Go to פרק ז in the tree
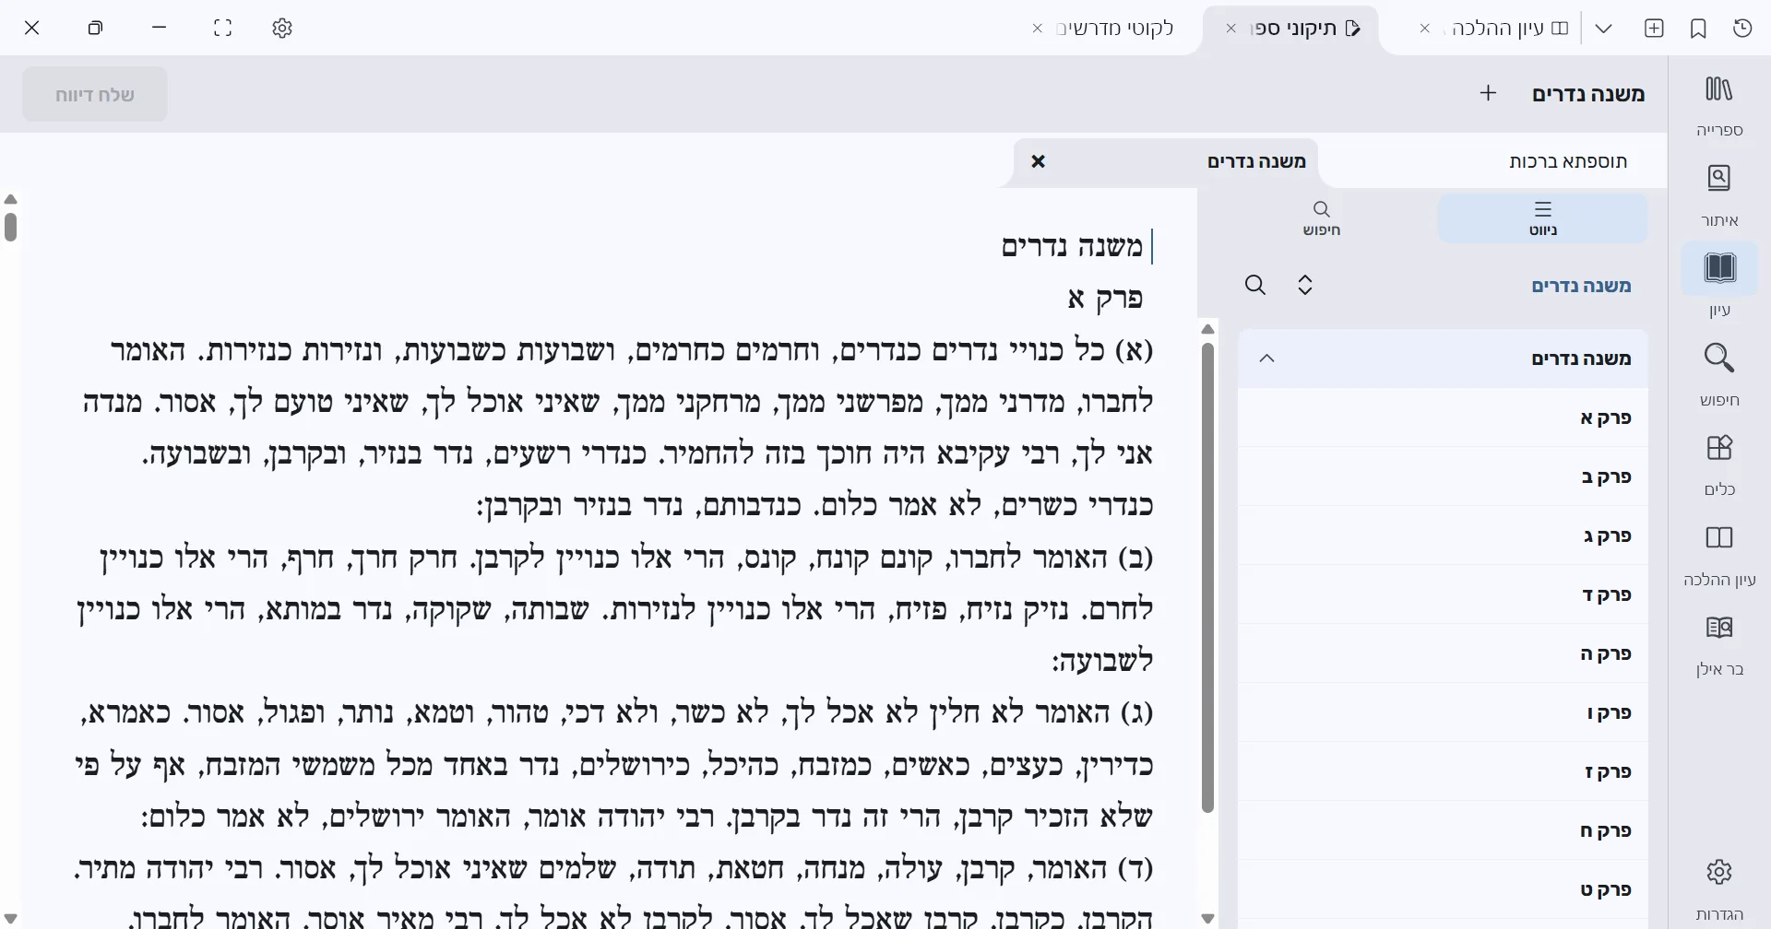The image size is (1771, 929). (1443, 771)
